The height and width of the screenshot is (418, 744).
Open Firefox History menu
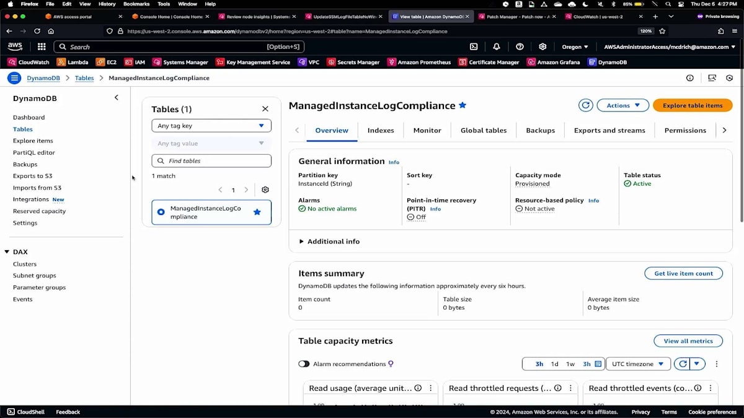(x=107, y=4)
